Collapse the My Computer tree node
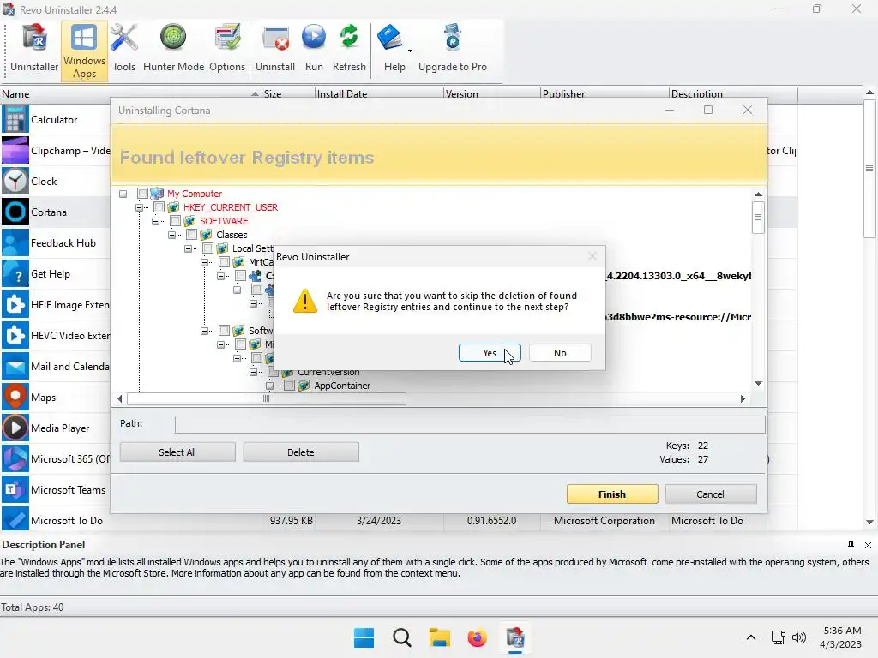 (x=123, y=194)
